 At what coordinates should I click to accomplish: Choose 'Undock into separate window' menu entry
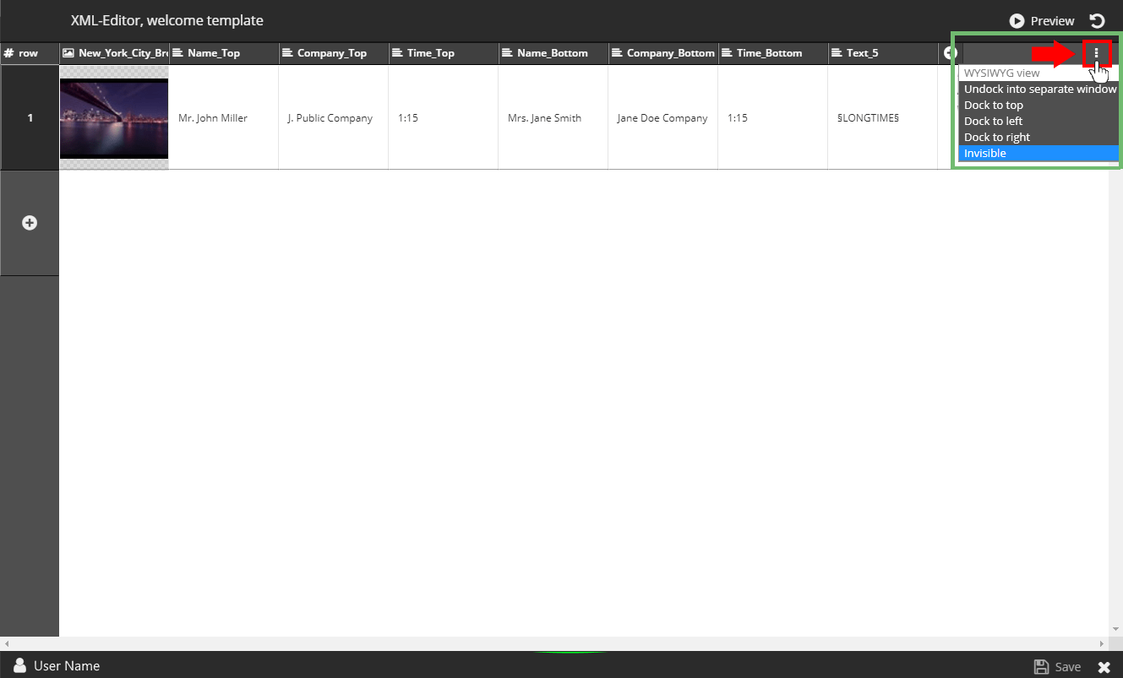click(x=1039, y=89)
